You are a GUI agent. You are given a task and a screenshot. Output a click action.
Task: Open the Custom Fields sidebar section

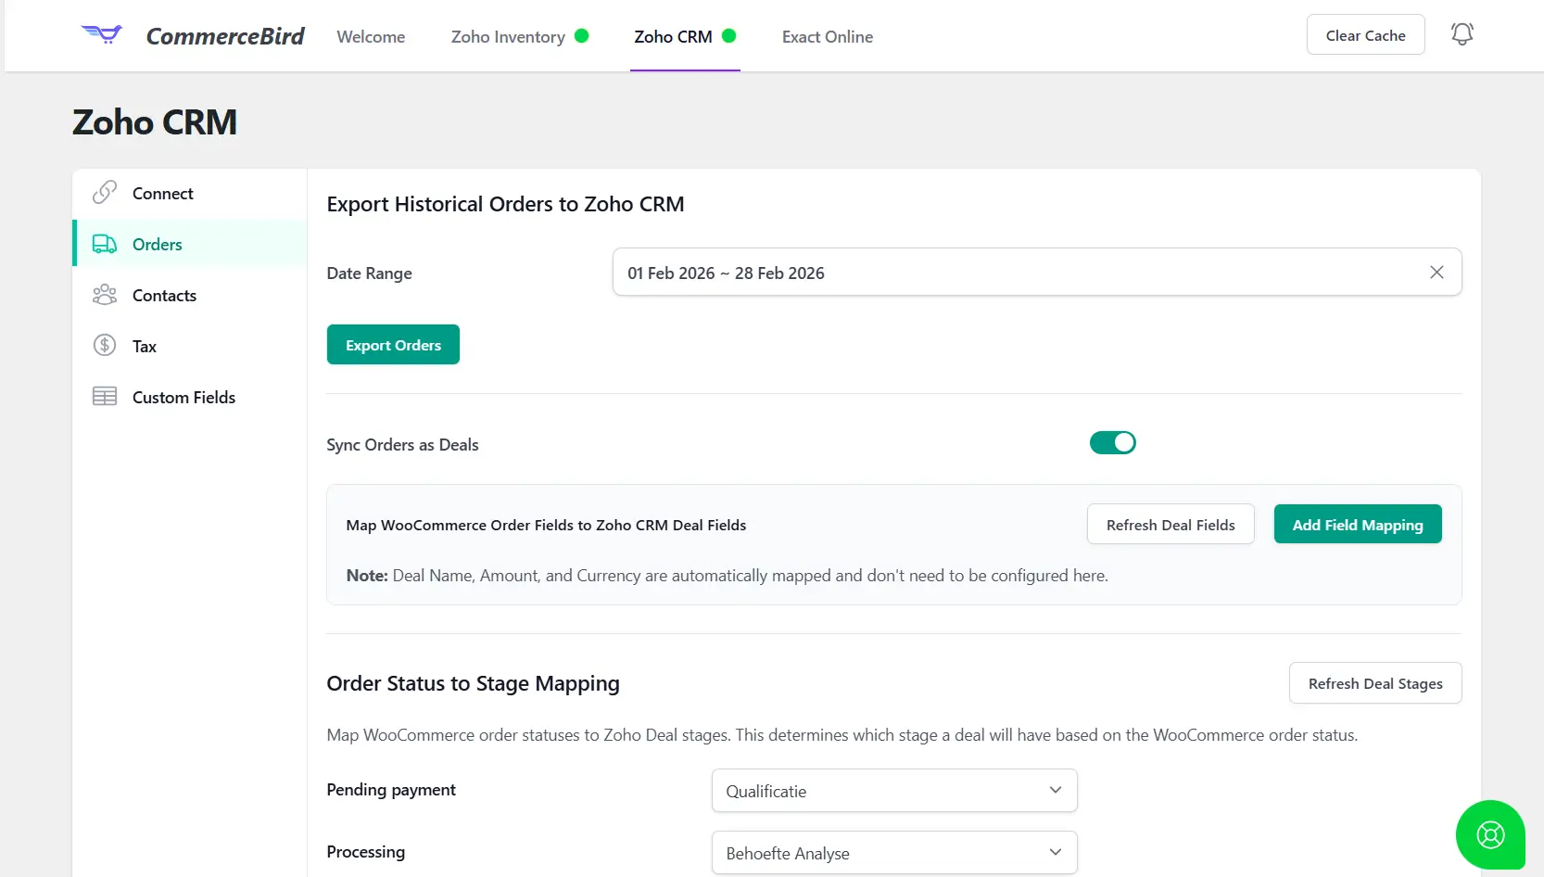(x=190, y=398)
